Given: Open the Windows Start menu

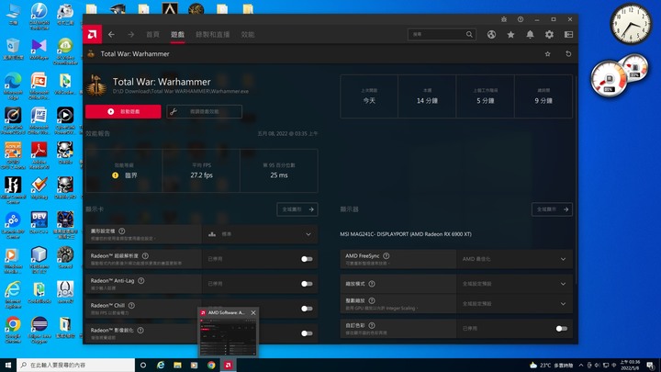Looking at the screenshot, I should (8, 365).
